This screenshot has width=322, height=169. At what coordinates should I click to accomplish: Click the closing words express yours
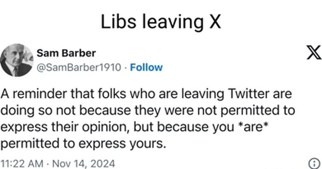coord(122,144)
